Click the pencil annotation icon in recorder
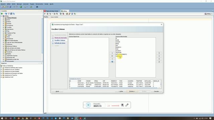The height and width of the screenshot is (120, 214). point(127,105)
